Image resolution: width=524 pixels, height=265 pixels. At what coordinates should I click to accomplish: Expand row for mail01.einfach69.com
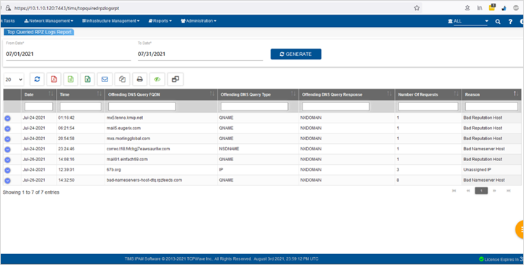[7, 160]
